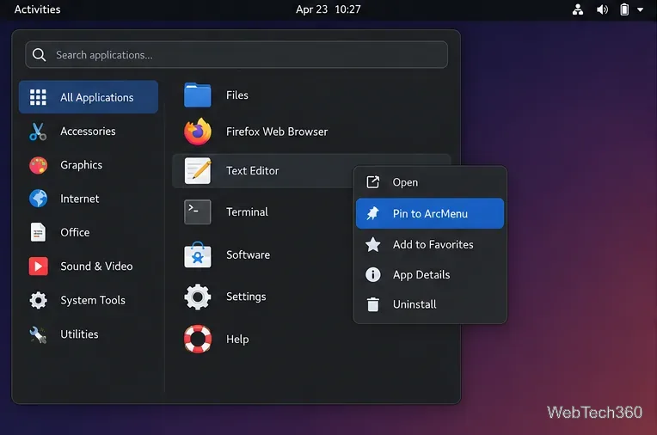This screenshot has height=435, width=657.
Task: Launch Firefox via its flame icon
Action: (197, 132)
